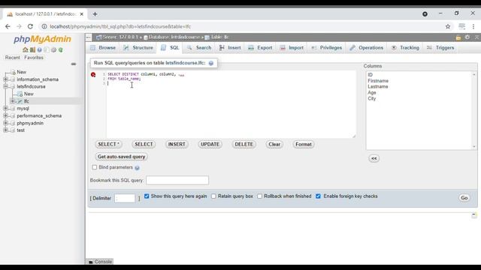Image resolution: width=481 pixels, height=270 pixels.
Task: Open the Favorites tables link
Action: (34, 58)
